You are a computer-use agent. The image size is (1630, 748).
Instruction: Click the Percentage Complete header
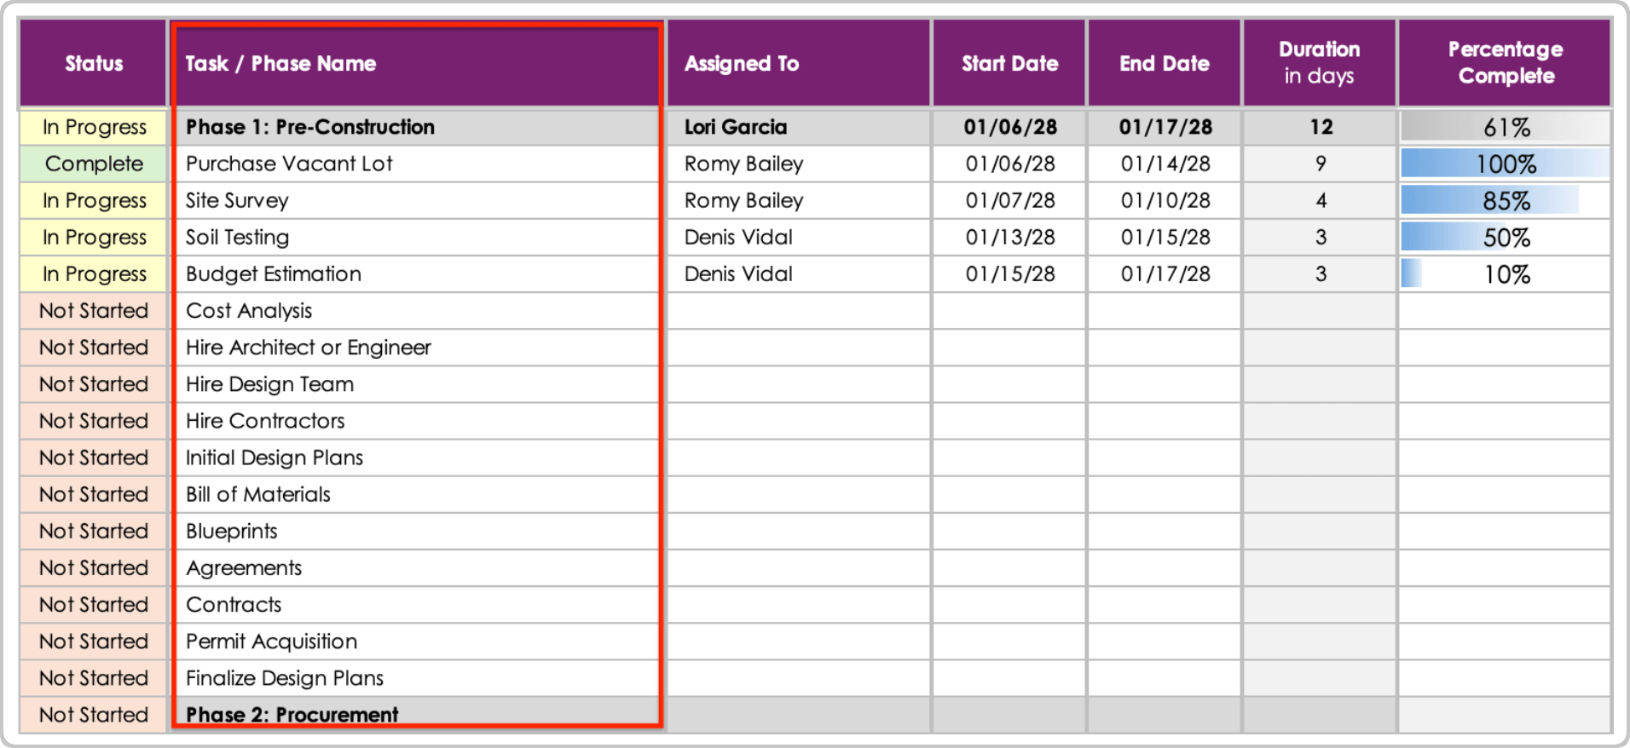coord(1506,62)
